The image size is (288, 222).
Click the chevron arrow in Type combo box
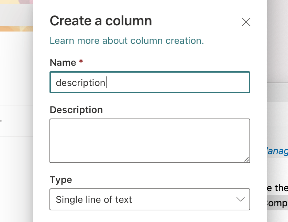point(240,199)
